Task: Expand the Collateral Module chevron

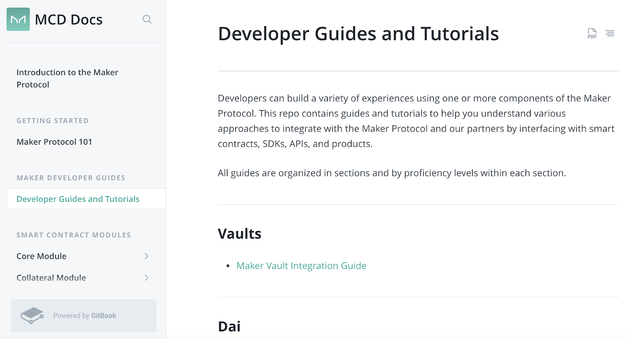Action: click(x=146, y=277)
